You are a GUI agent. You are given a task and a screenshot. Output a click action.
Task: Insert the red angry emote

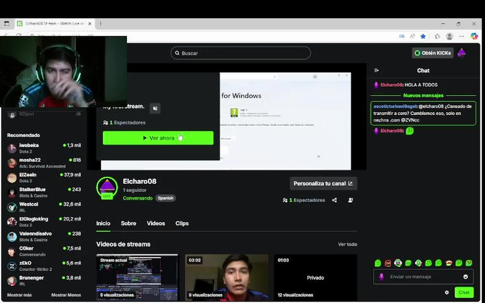coord(388,263)
